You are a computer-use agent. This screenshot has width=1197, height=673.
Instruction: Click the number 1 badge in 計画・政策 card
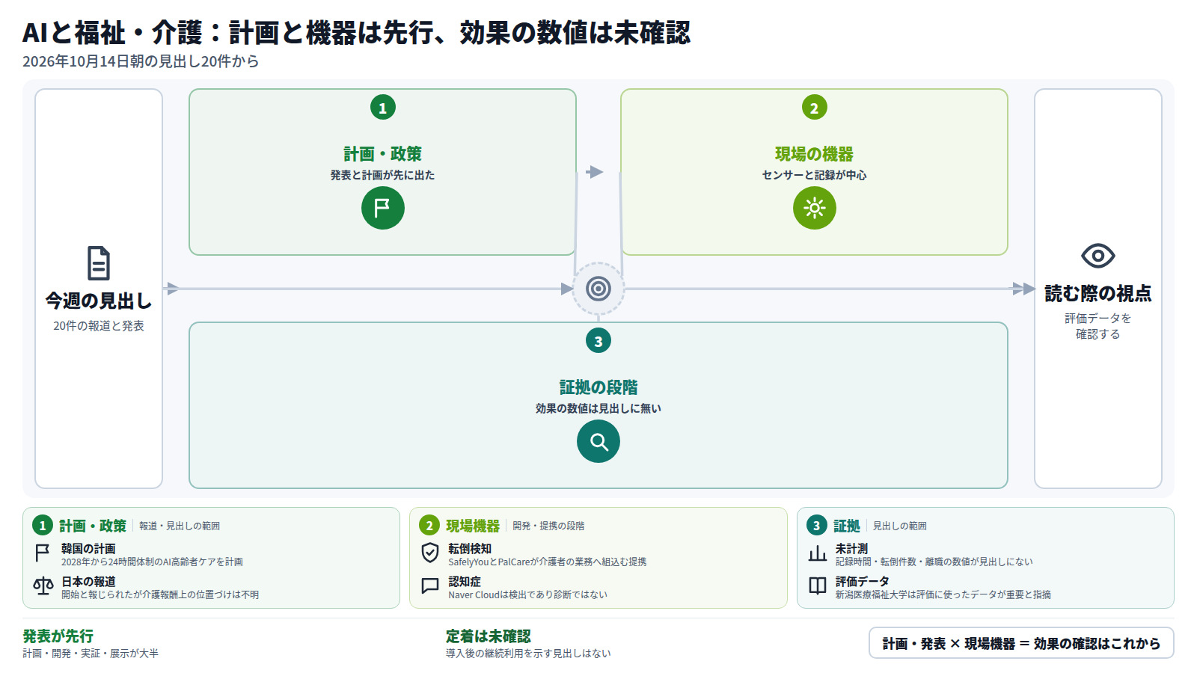coord(382,108)
